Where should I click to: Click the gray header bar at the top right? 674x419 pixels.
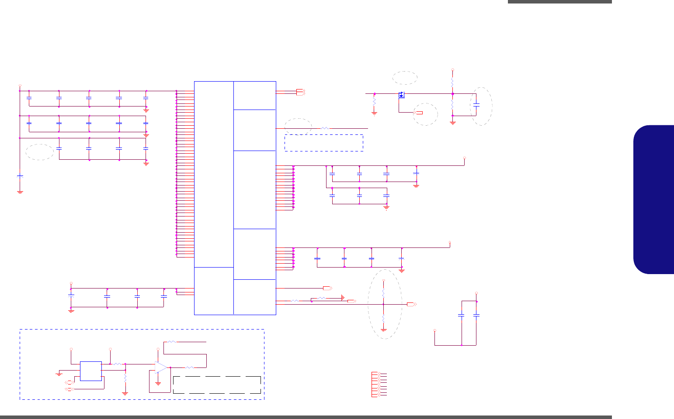tap(560, 2)
